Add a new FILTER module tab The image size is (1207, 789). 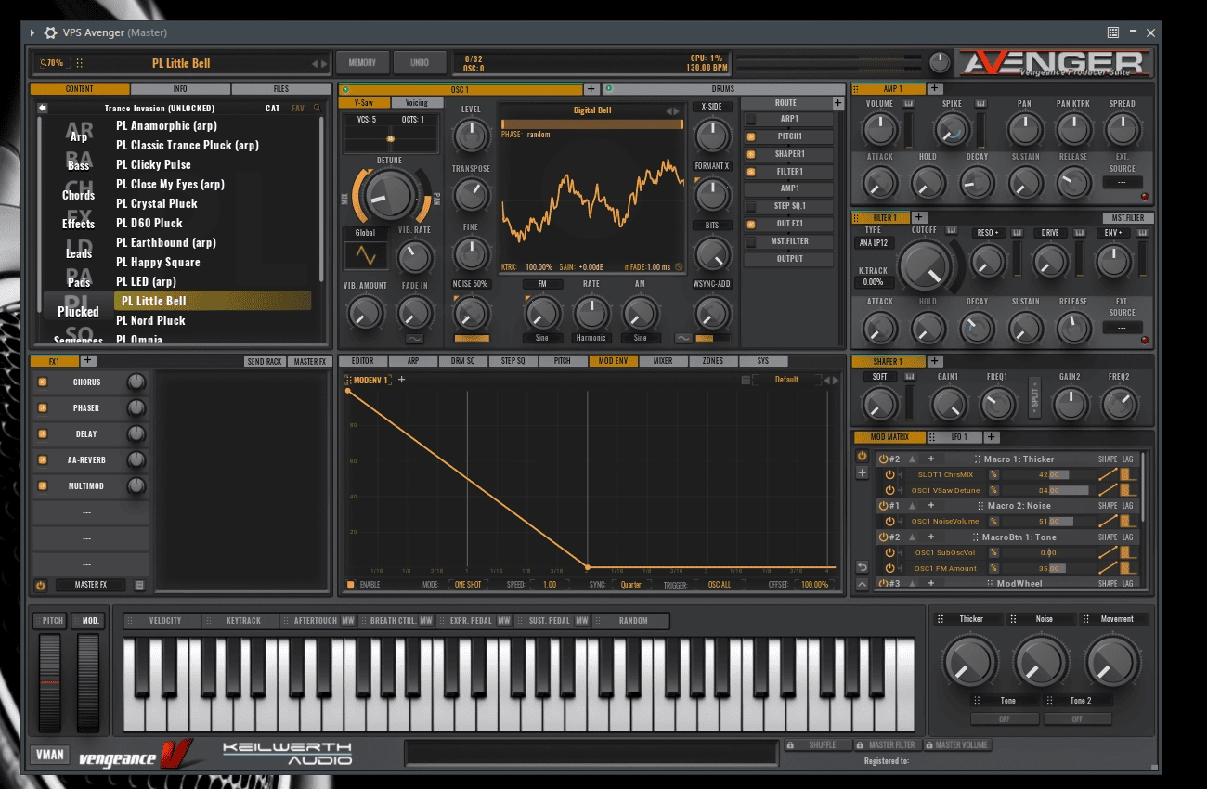919,218
